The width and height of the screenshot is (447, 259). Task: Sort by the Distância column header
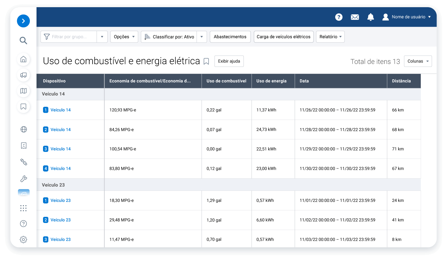[x=401, y=81]
